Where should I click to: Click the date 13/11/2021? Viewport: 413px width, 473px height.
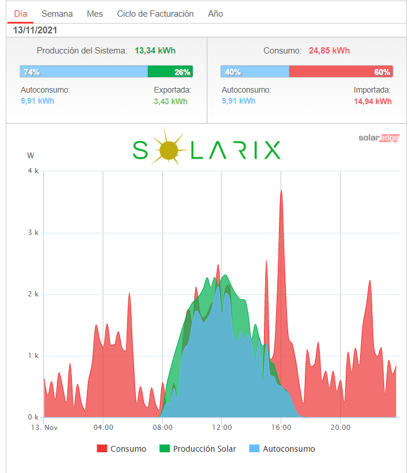point(35,30)
